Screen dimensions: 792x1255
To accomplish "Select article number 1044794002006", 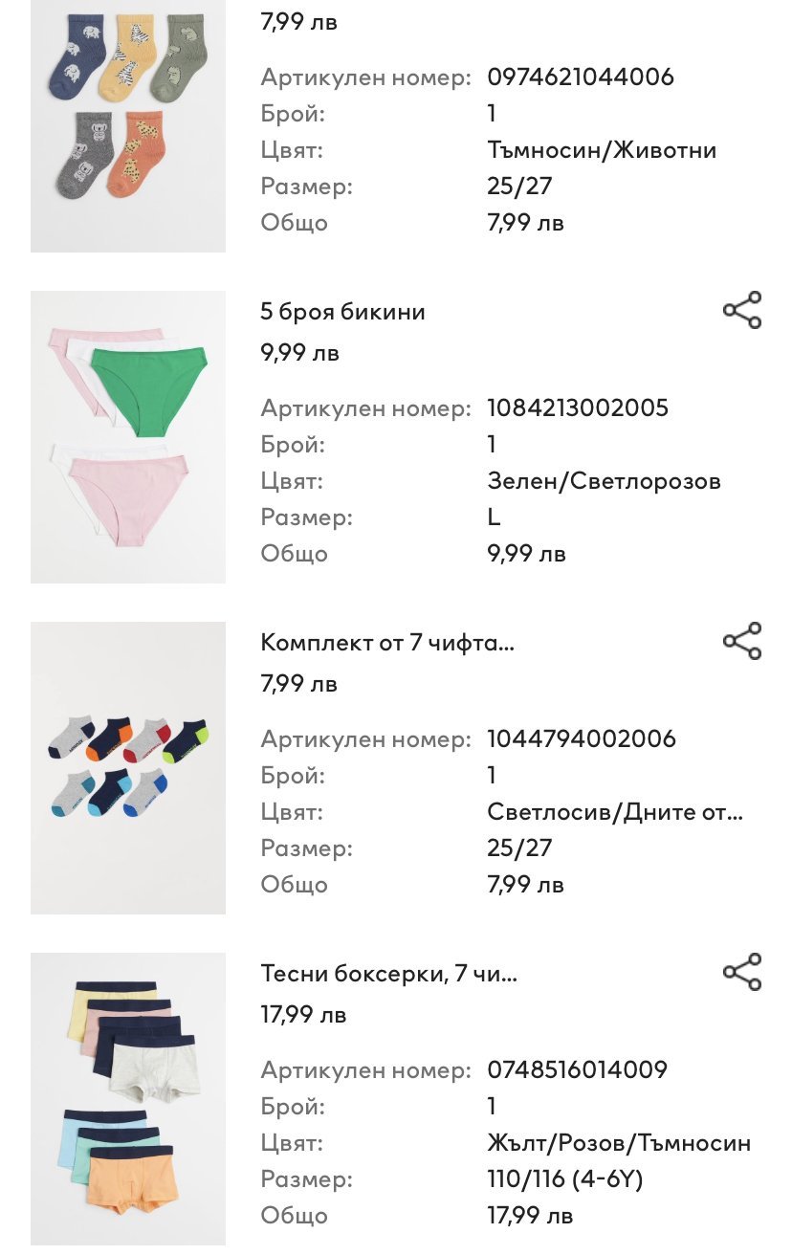I will [581, 738].
